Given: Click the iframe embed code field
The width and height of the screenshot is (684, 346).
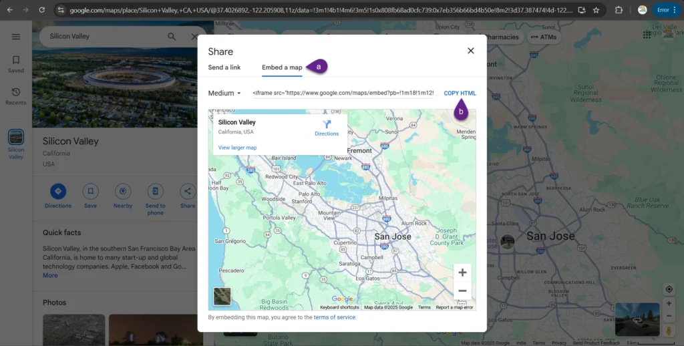Looking at the screenshot, I should pyautogui.click(x=343, y=93).
